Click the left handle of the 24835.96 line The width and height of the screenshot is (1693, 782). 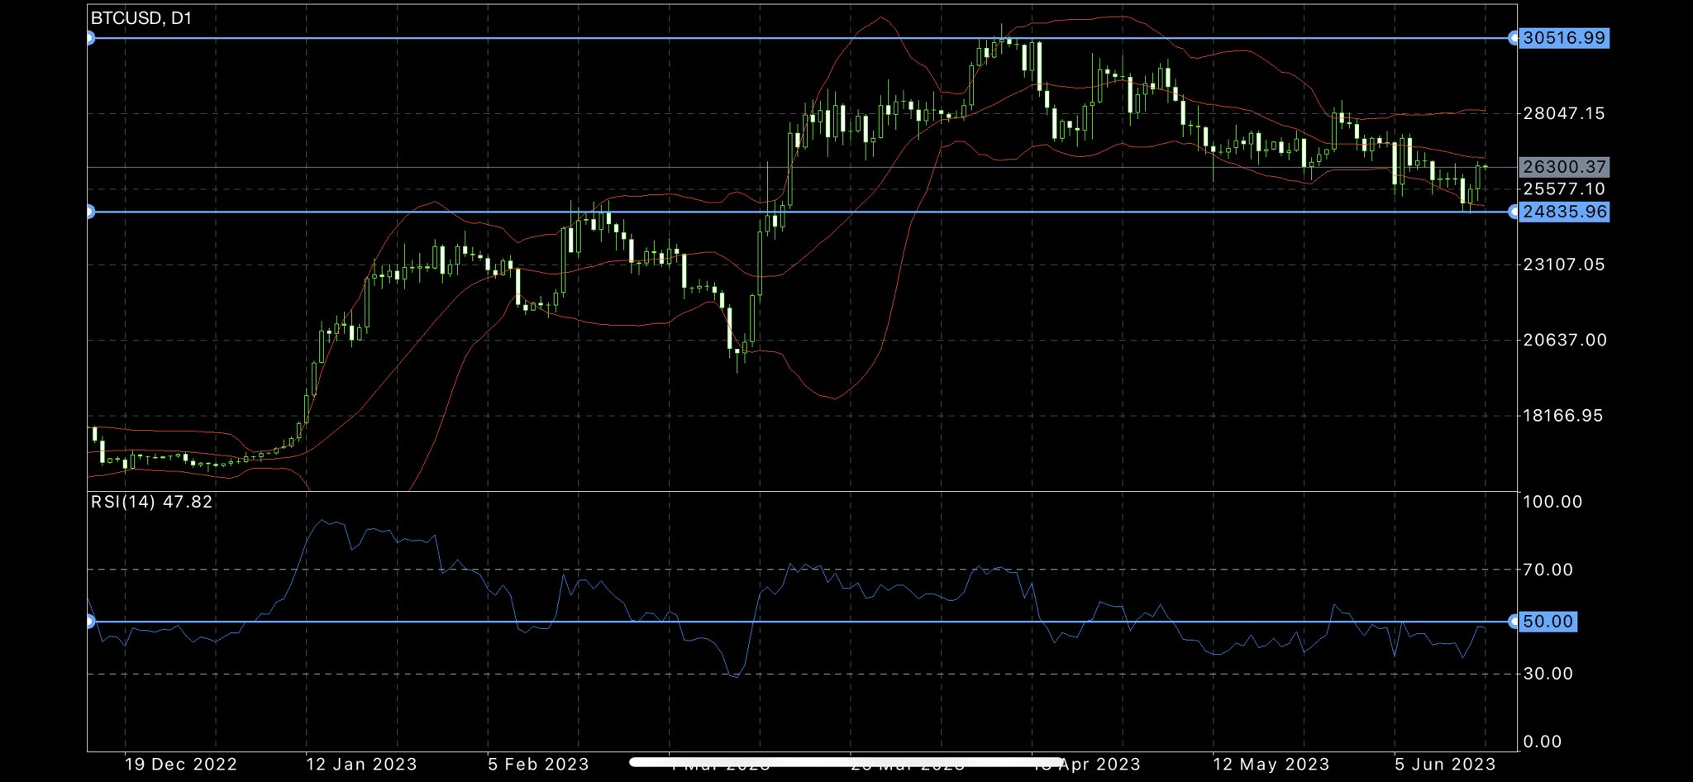[x=89, y=212]
